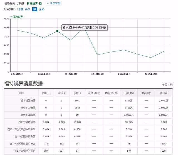Click the 添加车型 button
178x158 pixels.
coord(53,3)
